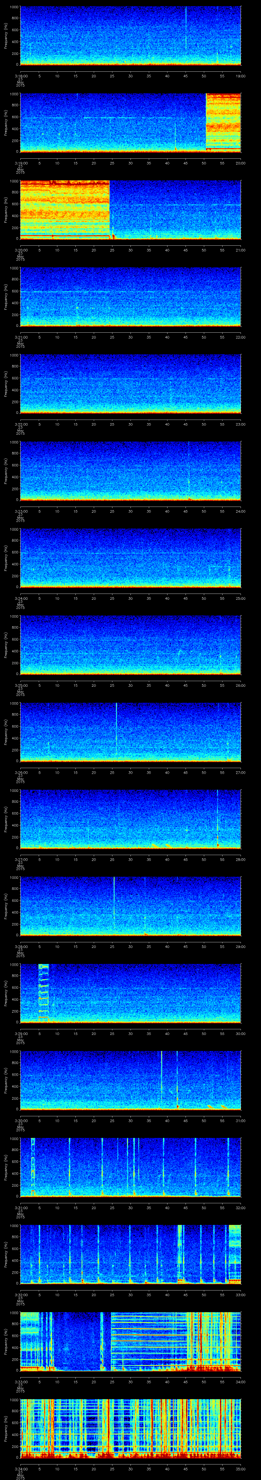Viewport: 261px width, 1480px height.
Task: Click the "35:00" end time label
Action: 241,1469
